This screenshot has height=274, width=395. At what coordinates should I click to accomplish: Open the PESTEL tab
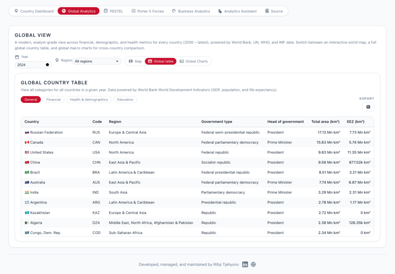113,11
